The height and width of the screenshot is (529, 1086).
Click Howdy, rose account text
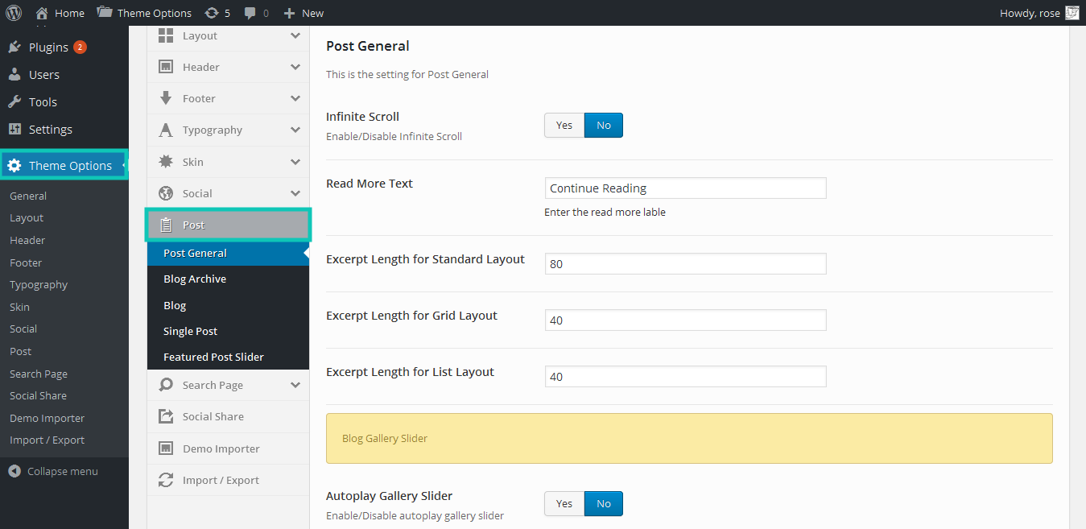point(1030,13)
